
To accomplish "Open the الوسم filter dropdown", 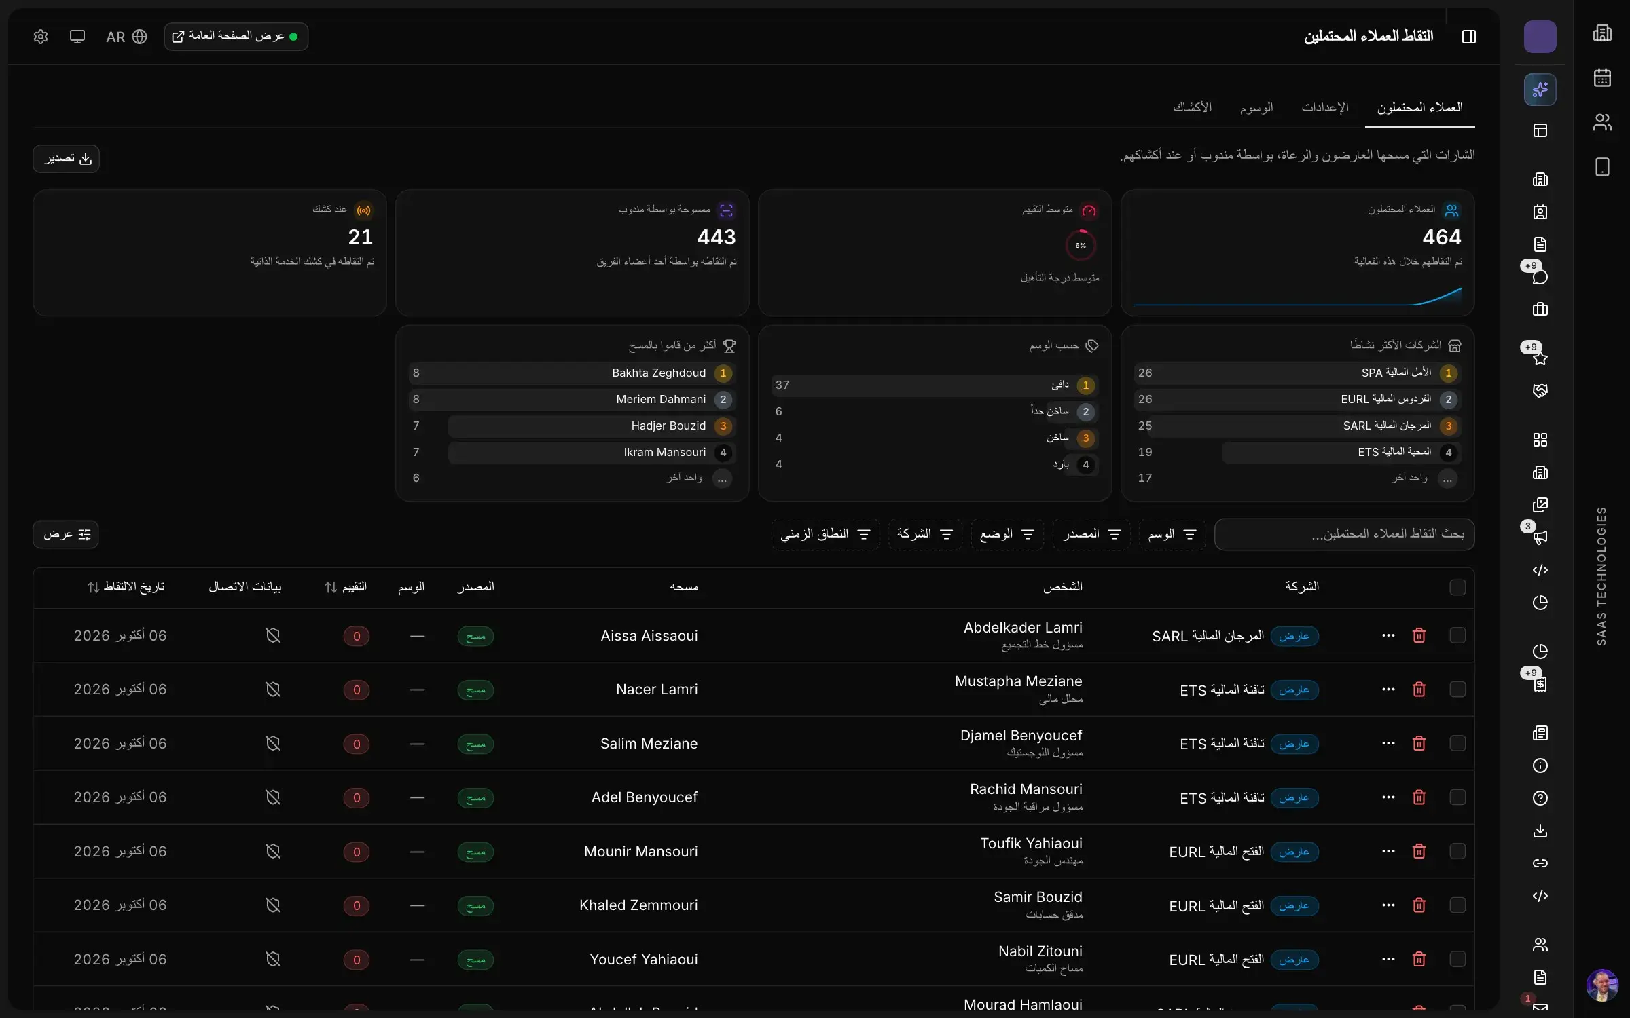I will (1172, 535).
